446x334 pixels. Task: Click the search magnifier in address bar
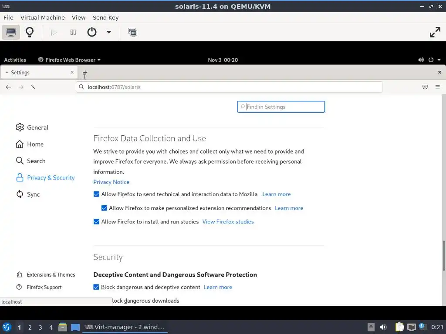(81, 87)
